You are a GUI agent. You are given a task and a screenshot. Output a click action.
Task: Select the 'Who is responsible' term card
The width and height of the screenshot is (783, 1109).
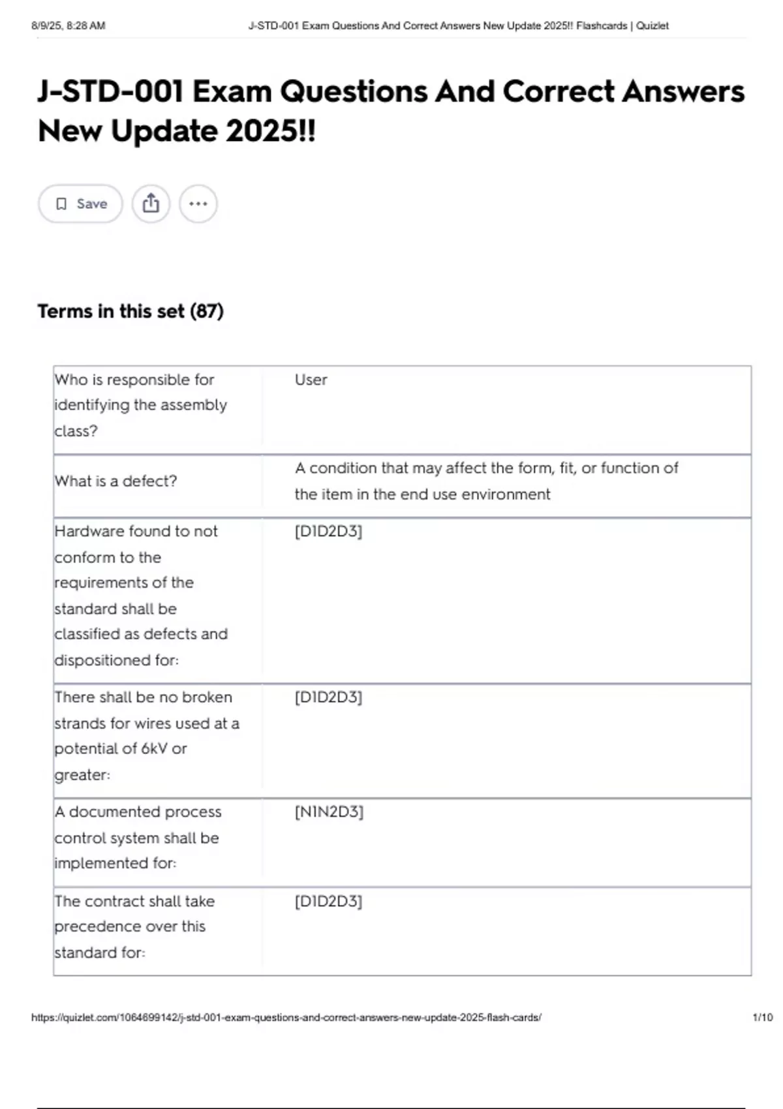click(140, 405)
